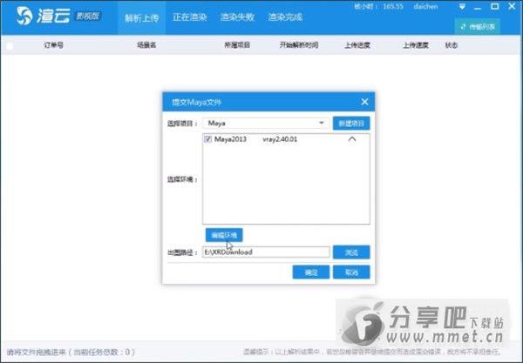This screenshot has width=523, height=363.
Task: Maximize the 渲云 main window
Action: (x=494, y=6)
